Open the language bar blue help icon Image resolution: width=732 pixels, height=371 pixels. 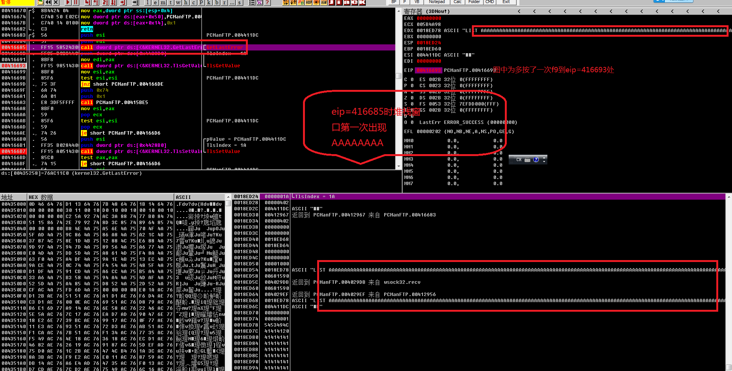536,159
